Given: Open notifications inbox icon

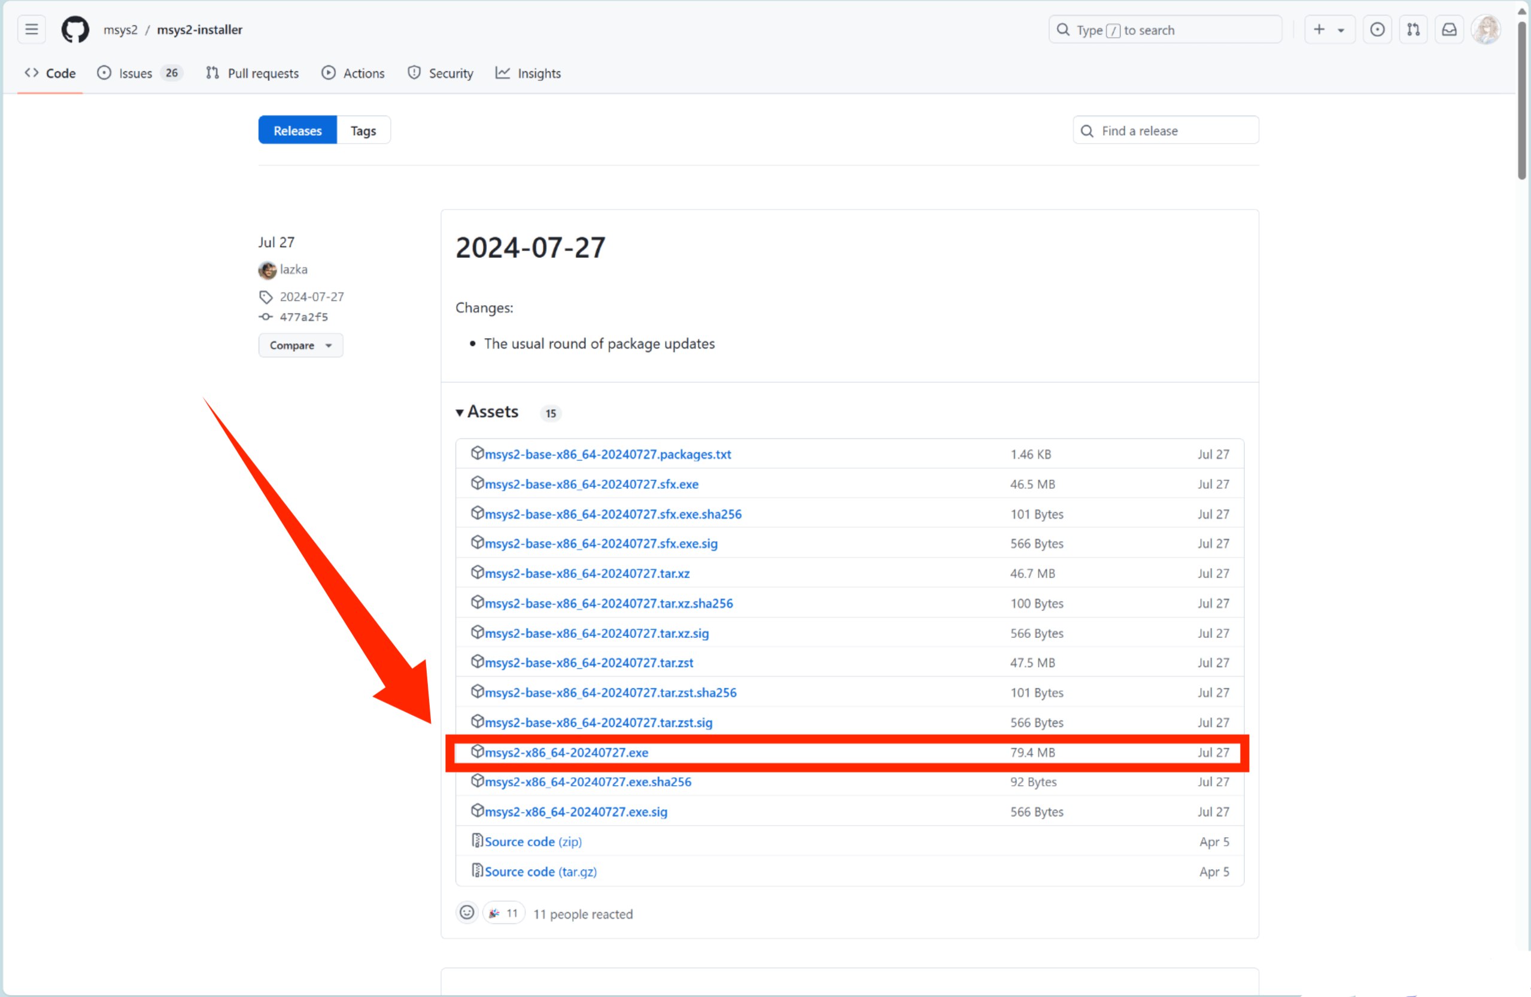Looking at the screenshot, I should click(x=1450, y=29).
